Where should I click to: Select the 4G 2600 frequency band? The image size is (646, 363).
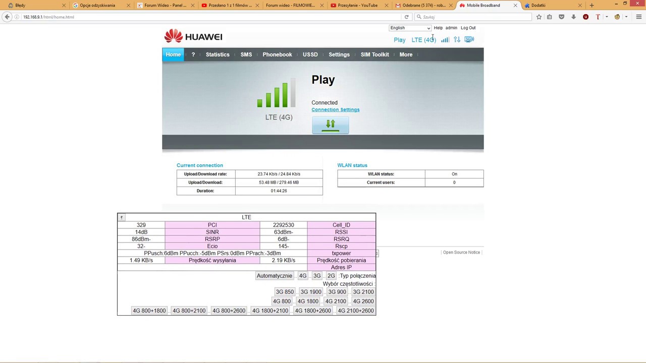tap(363, 301)
